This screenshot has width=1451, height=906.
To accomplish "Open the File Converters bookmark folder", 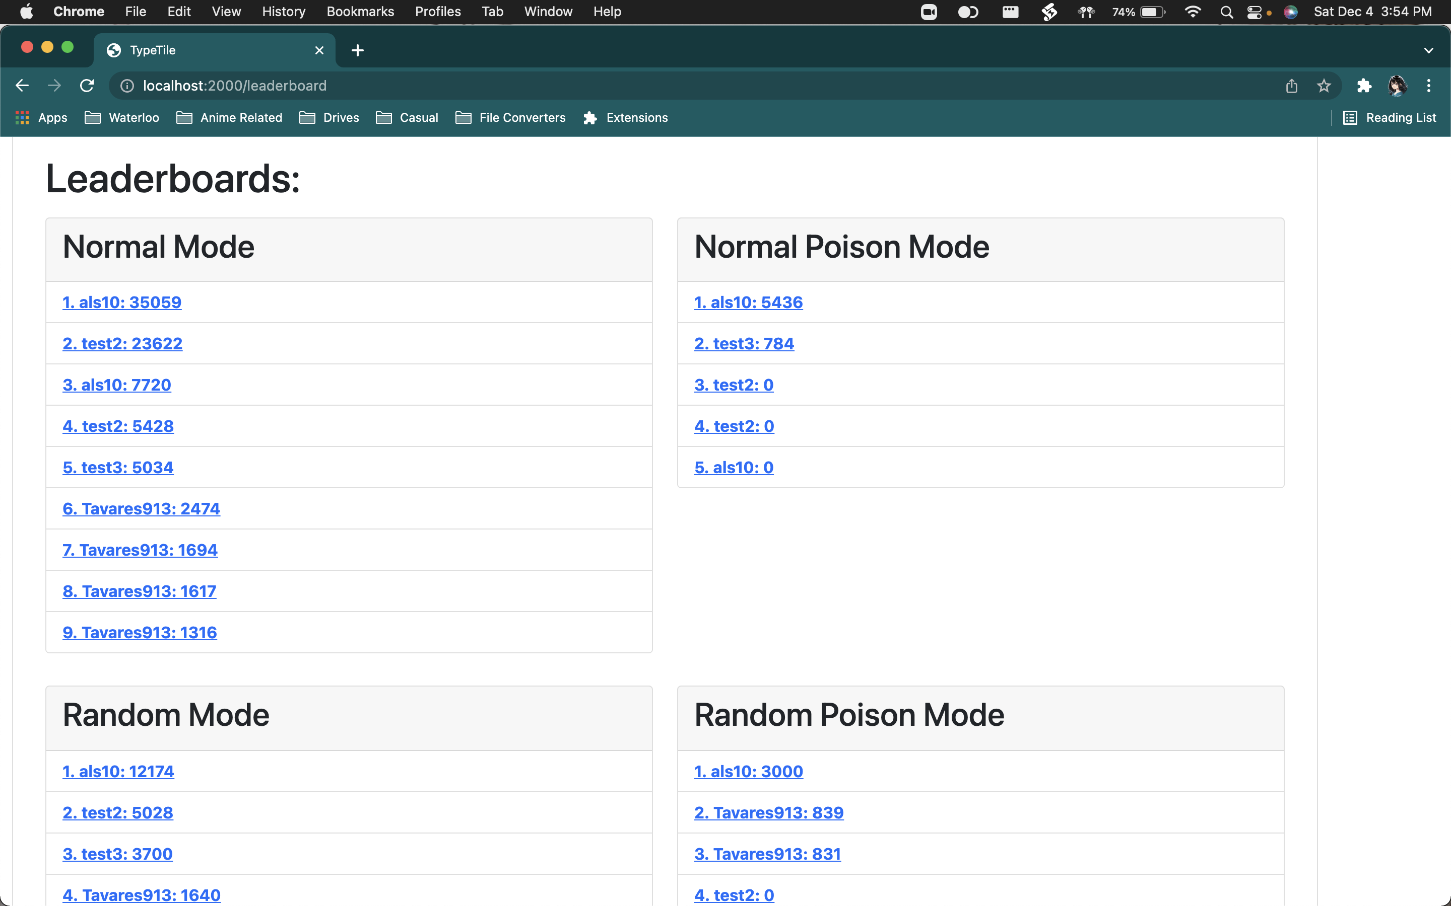I will click(510, 117).
